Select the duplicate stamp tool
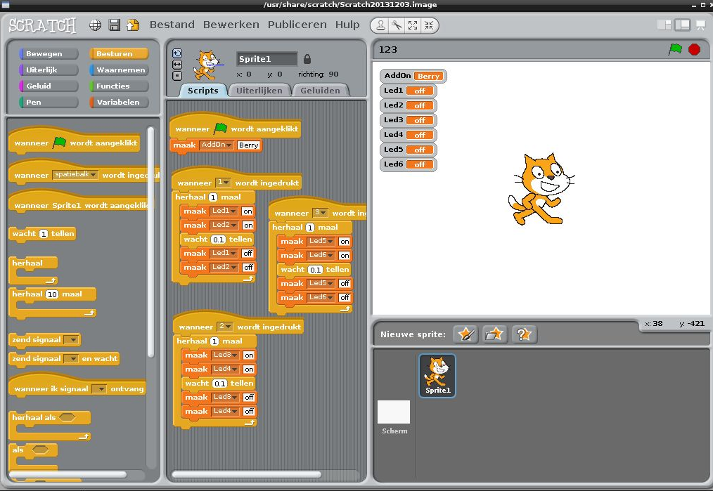 coord(381,25)
